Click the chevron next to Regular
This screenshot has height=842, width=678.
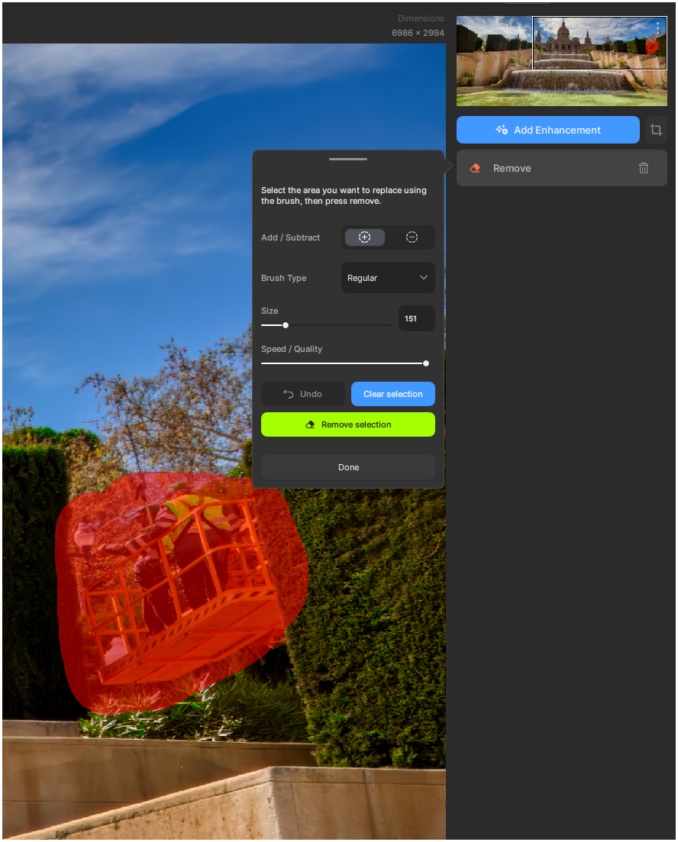click(x=423, y=278)
